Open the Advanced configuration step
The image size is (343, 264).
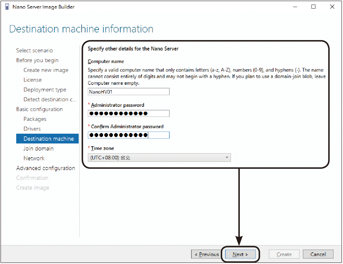[46, 168]
